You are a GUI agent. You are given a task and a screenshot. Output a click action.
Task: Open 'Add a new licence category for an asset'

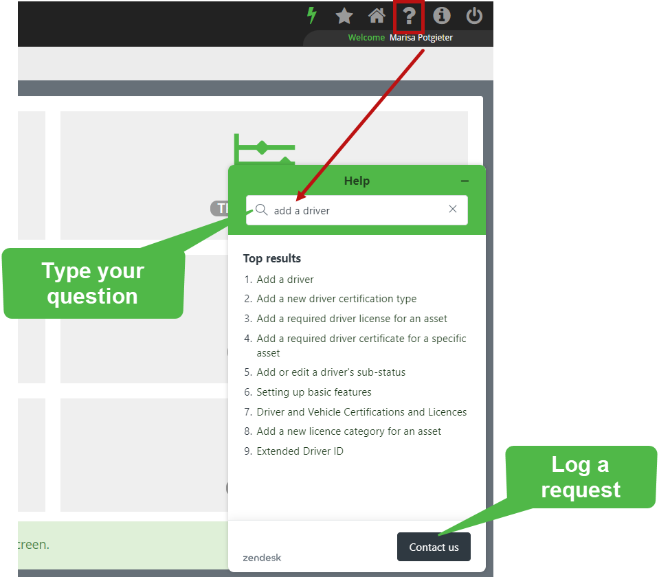pyautogui.click(x=349, y=431)
